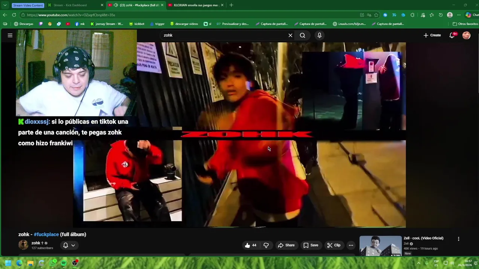Open WhatsApp from the taskbar
This screenshot has width=479, height=269.
pyautogui.click(x=53, y=263)
